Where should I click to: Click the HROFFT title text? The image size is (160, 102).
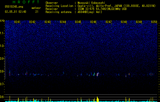26,2
